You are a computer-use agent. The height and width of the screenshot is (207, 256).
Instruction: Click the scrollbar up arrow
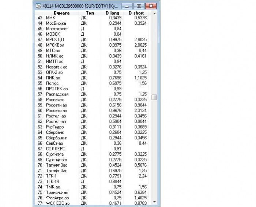[154, 14]
